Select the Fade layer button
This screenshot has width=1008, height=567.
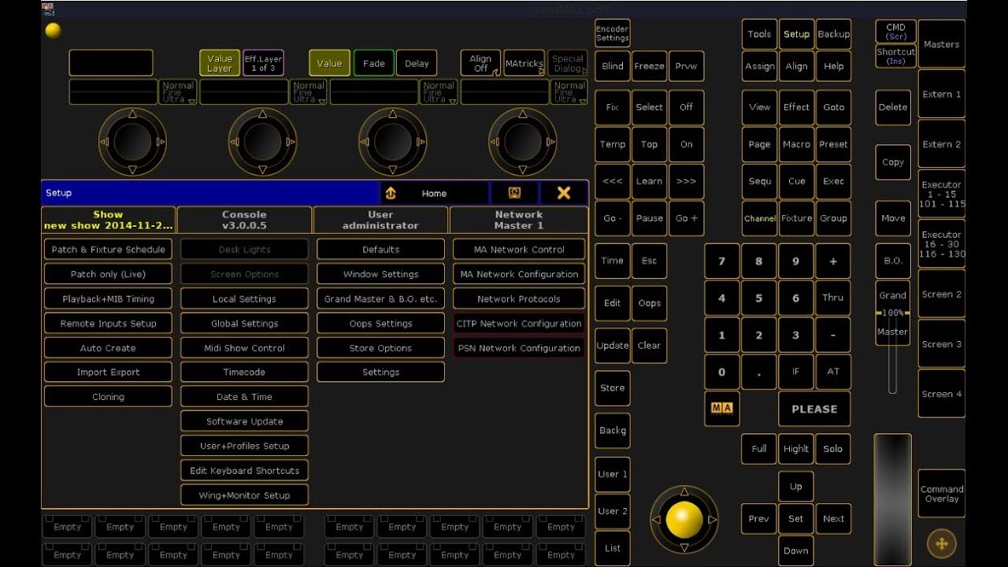click(373, 63)
